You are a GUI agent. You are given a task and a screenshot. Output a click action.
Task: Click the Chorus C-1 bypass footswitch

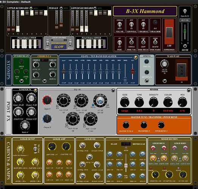click(x=44, y=81)
